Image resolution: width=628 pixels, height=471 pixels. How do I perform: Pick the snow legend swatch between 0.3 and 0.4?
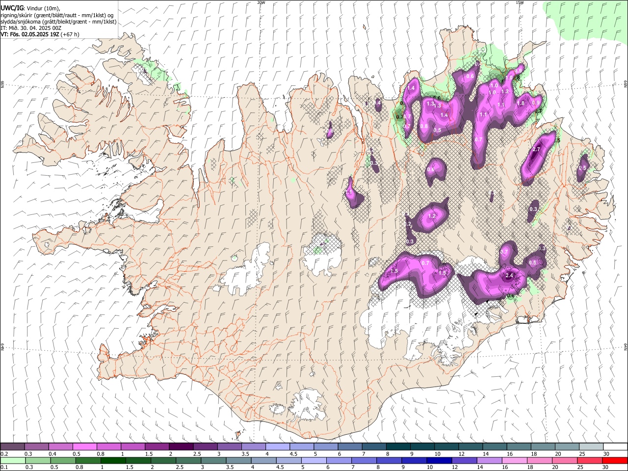[x=37, y=447]
